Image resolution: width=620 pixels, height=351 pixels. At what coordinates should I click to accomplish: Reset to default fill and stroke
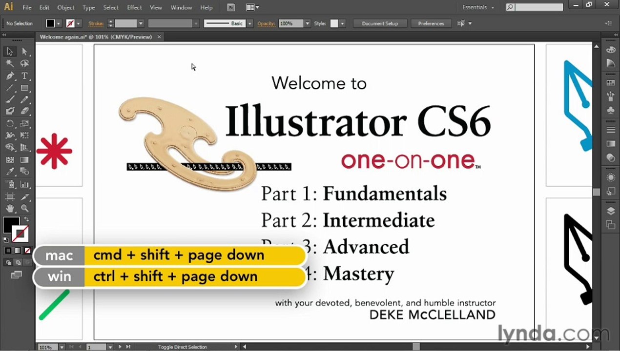pos(6,239)
